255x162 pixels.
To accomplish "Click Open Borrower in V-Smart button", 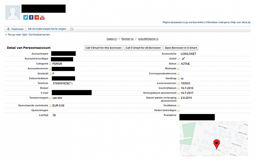I will coord(181,48).
